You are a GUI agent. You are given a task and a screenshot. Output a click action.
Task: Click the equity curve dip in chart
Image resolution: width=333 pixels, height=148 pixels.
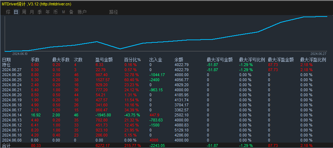pos(120,48)
